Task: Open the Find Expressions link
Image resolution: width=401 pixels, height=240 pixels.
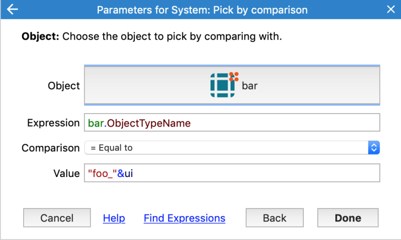Action: pyautogui.click(x=184, y=218)
